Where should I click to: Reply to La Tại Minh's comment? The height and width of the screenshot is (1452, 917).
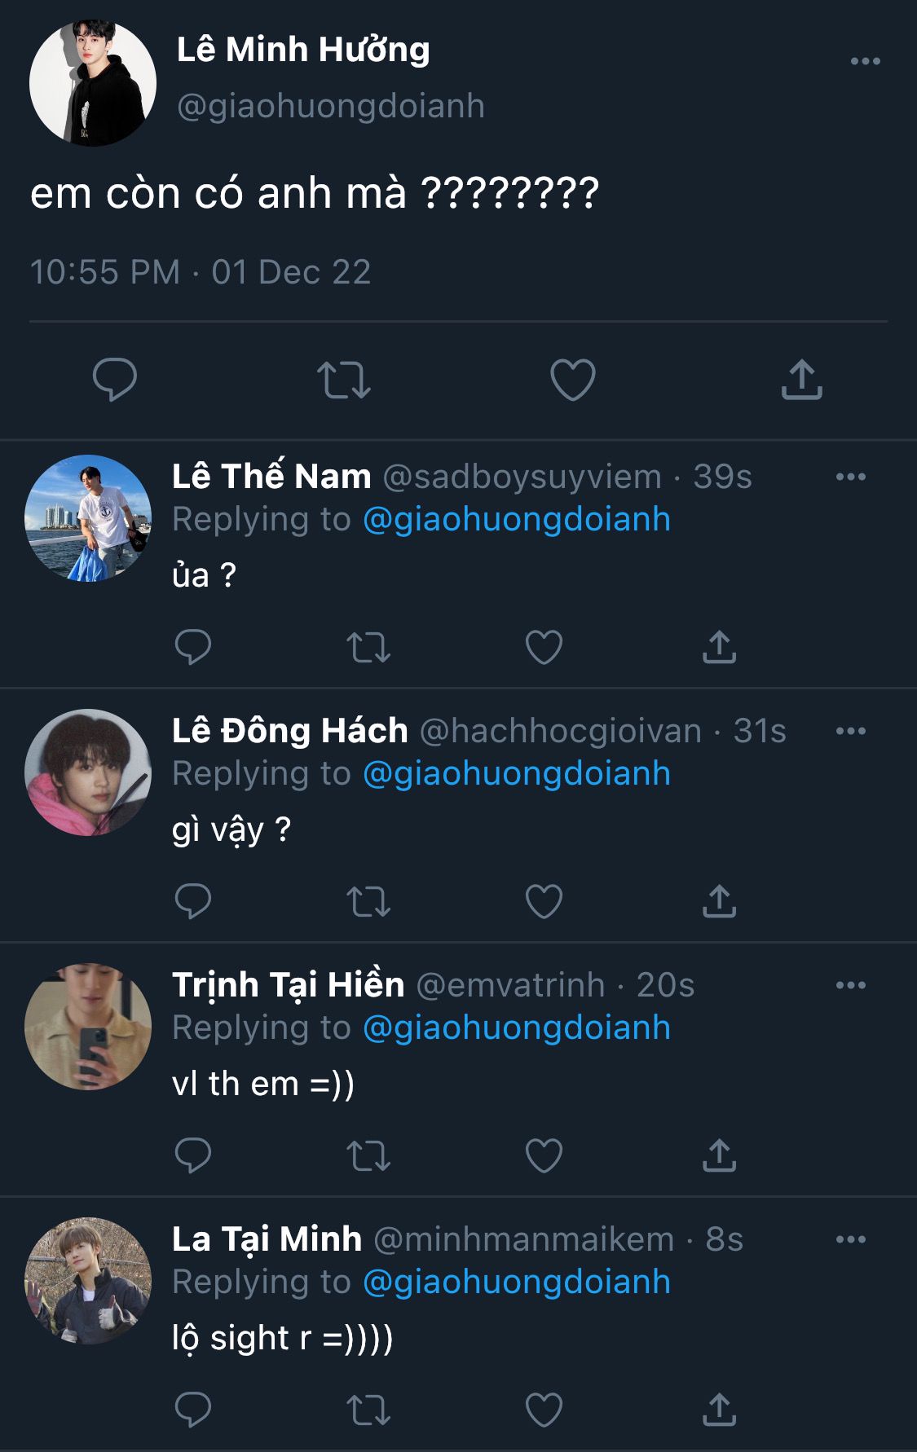193,1410
